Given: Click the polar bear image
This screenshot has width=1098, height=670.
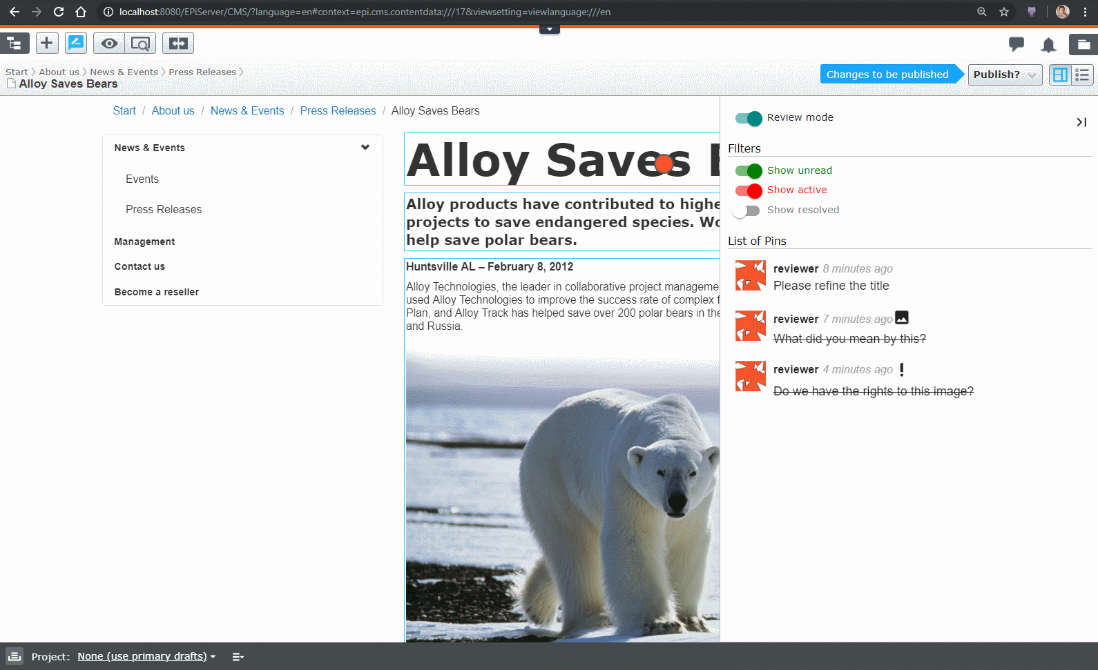Looking at the screenshot, I should (x=562, y=495).
